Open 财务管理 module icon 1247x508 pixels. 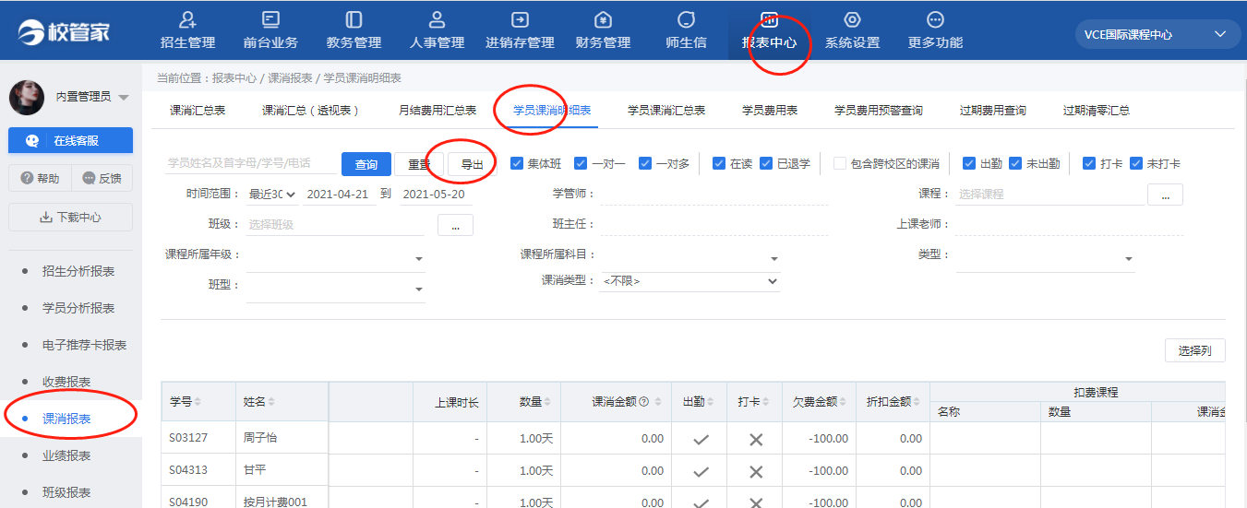point(603,19)
